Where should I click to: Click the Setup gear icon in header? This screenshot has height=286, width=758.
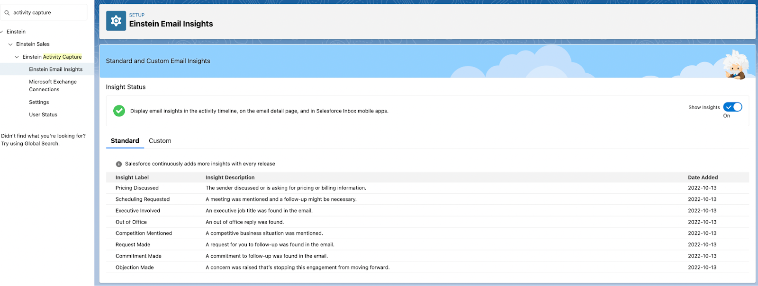pos(116,21)
